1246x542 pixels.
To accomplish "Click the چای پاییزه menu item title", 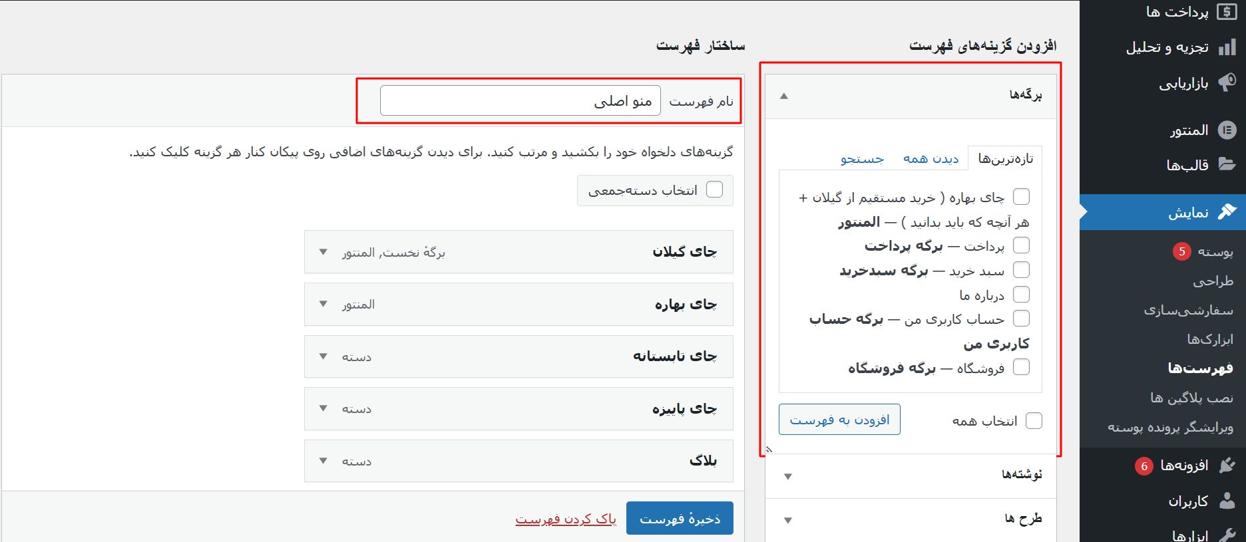I will coord(684,408).
